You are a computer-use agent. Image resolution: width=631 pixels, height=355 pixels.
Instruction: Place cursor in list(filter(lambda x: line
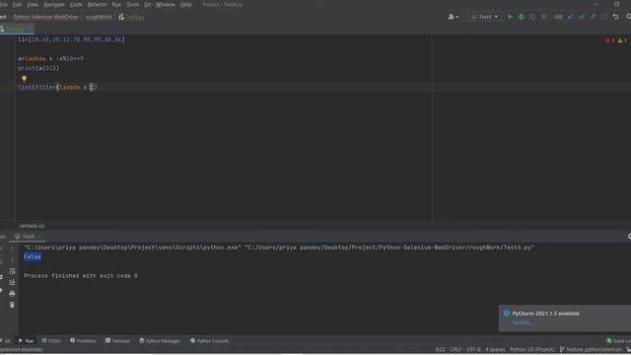point(57,87)
